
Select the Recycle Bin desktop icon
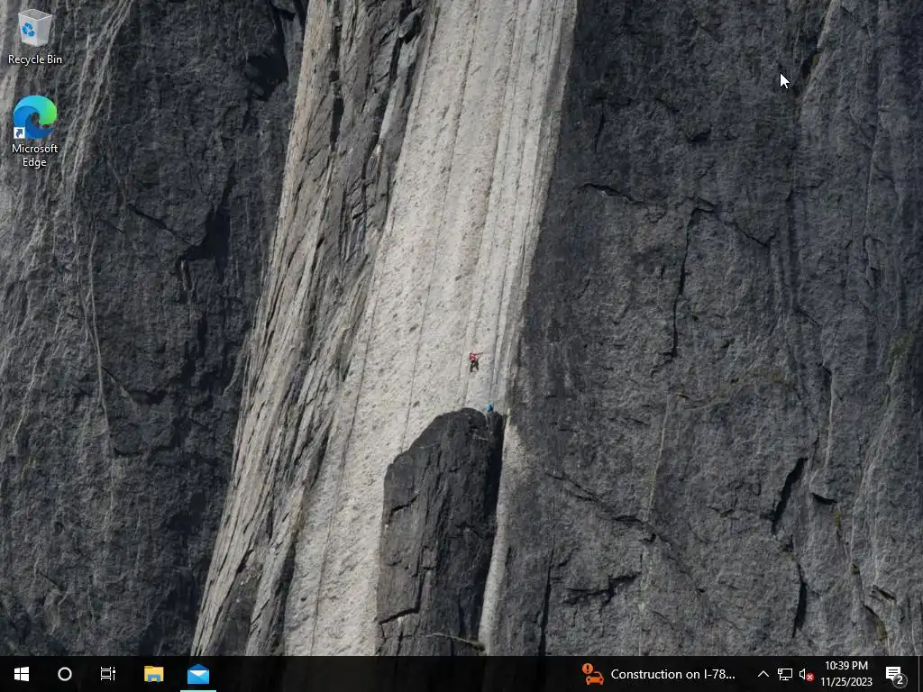[35, 36]
